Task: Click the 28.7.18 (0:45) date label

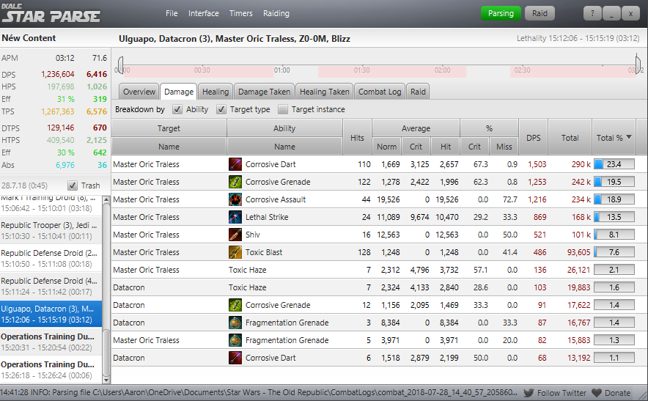Action: [x=24, y=185]
